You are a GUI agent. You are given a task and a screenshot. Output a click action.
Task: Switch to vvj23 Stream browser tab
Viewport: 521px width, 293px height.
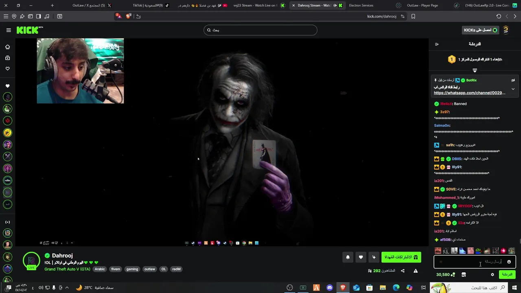click(x=259, y=5)
